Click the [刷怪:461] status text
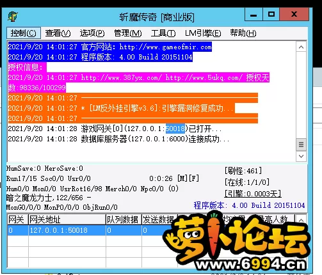 coord(243,171)
